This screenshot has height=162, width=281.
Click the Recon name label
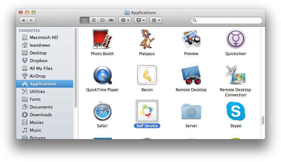(x=147, y=90)
